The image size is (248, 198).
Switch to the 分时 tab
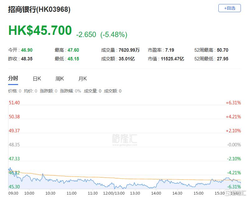click(13, 78)
